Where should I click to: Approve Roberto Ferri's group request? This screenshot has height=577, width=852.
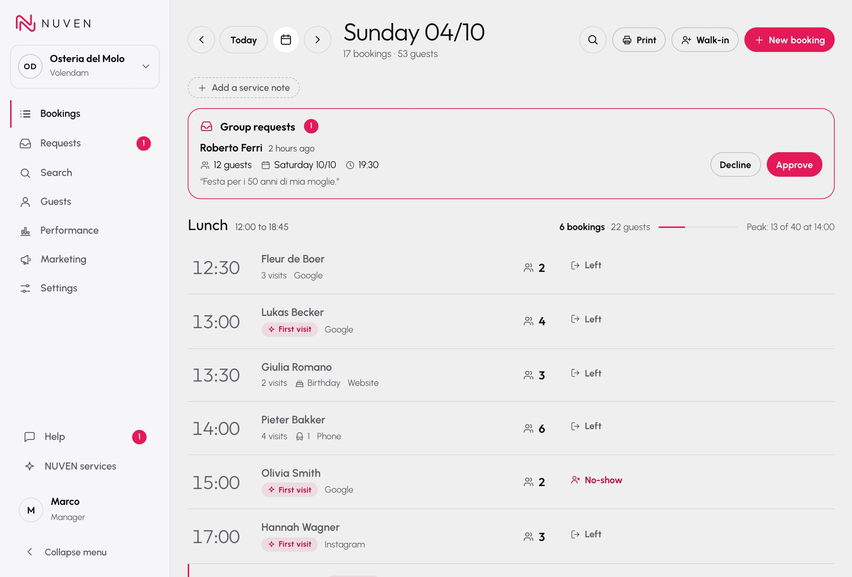(794, 164)
